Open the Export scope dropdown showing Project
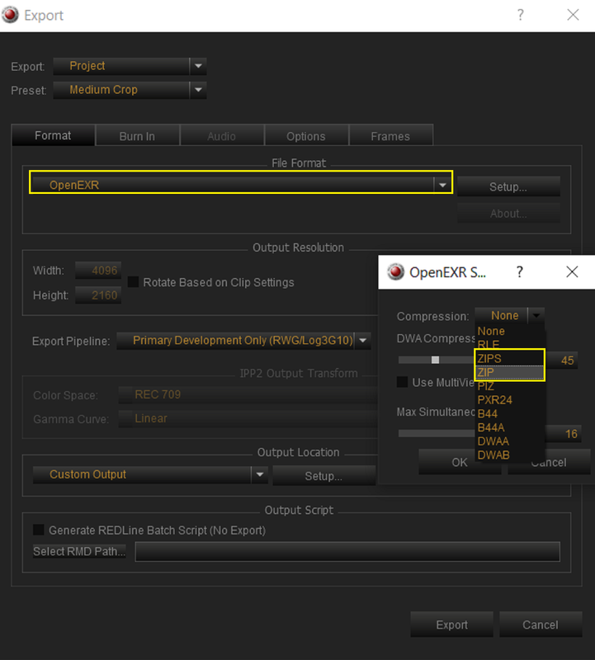 tap(130, 66)
